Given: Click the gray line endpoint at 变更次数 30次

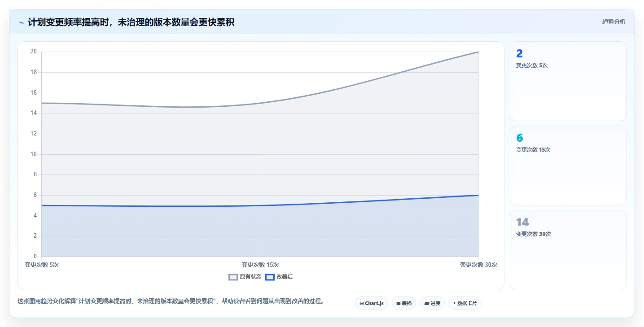Looking at the screenshot, I should [478, 52].
